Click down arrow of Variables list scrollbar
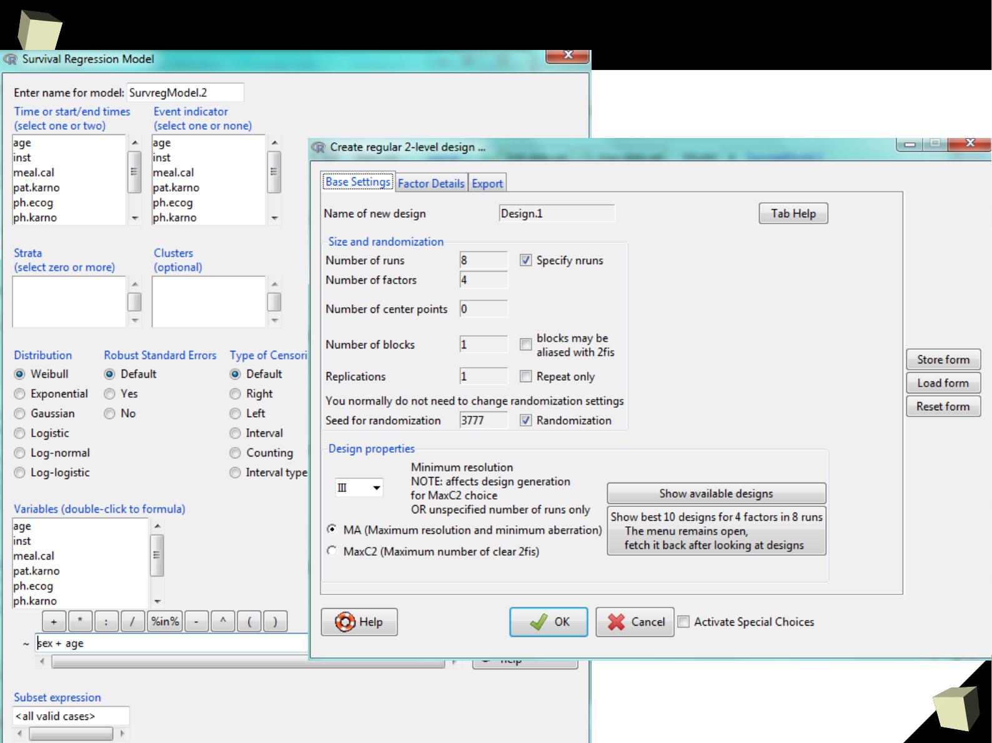Viewport: 992px width, 743px height. click(x=157, y=602)
